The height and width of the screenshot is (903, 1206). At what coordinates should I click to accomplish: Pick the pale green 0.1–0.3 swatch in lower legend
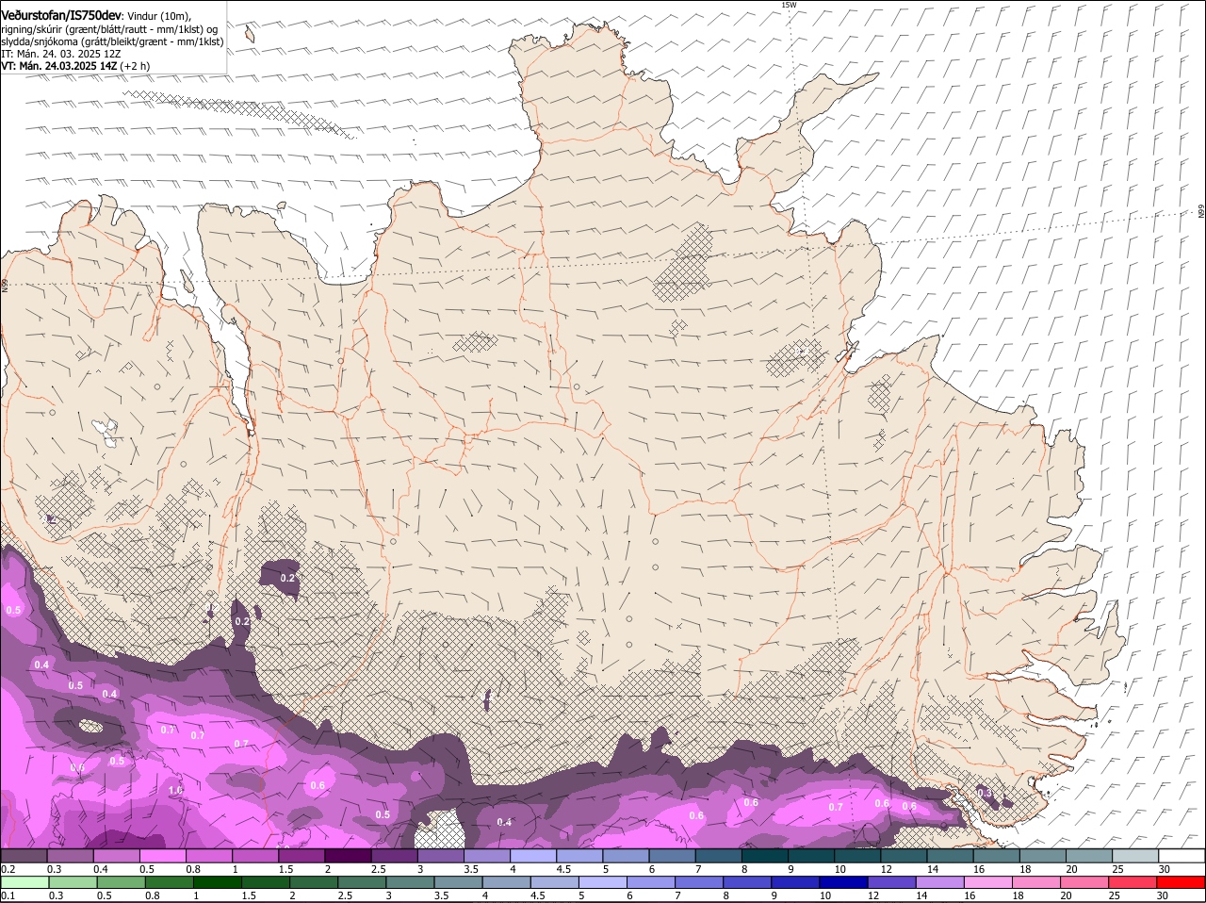click(x=24, y=882)
